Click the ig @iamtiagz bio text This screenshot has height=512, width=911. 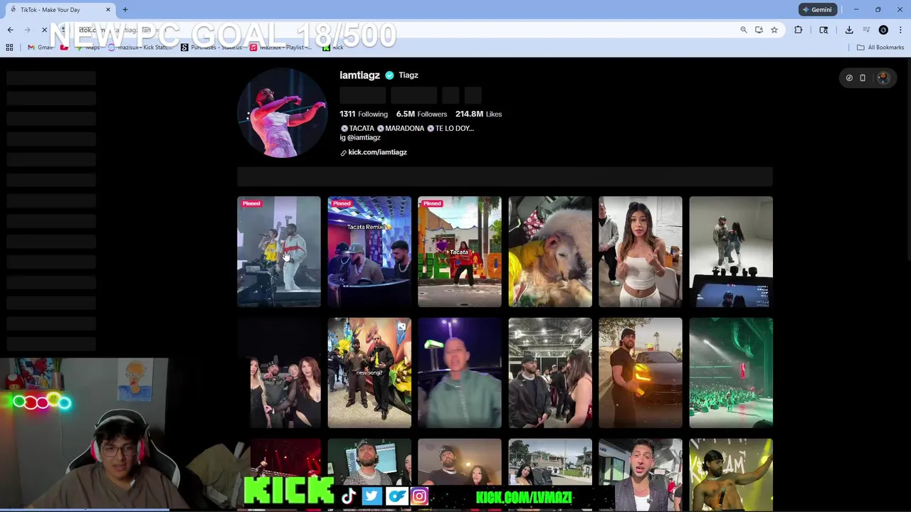(360, 138)
